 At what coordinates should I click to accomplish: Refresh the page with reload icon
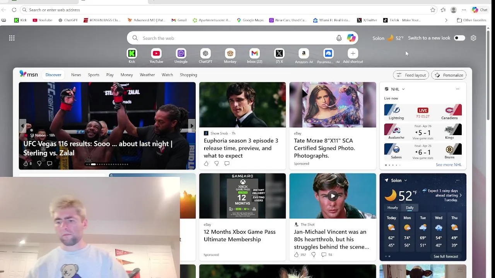(x=14, y=10)
